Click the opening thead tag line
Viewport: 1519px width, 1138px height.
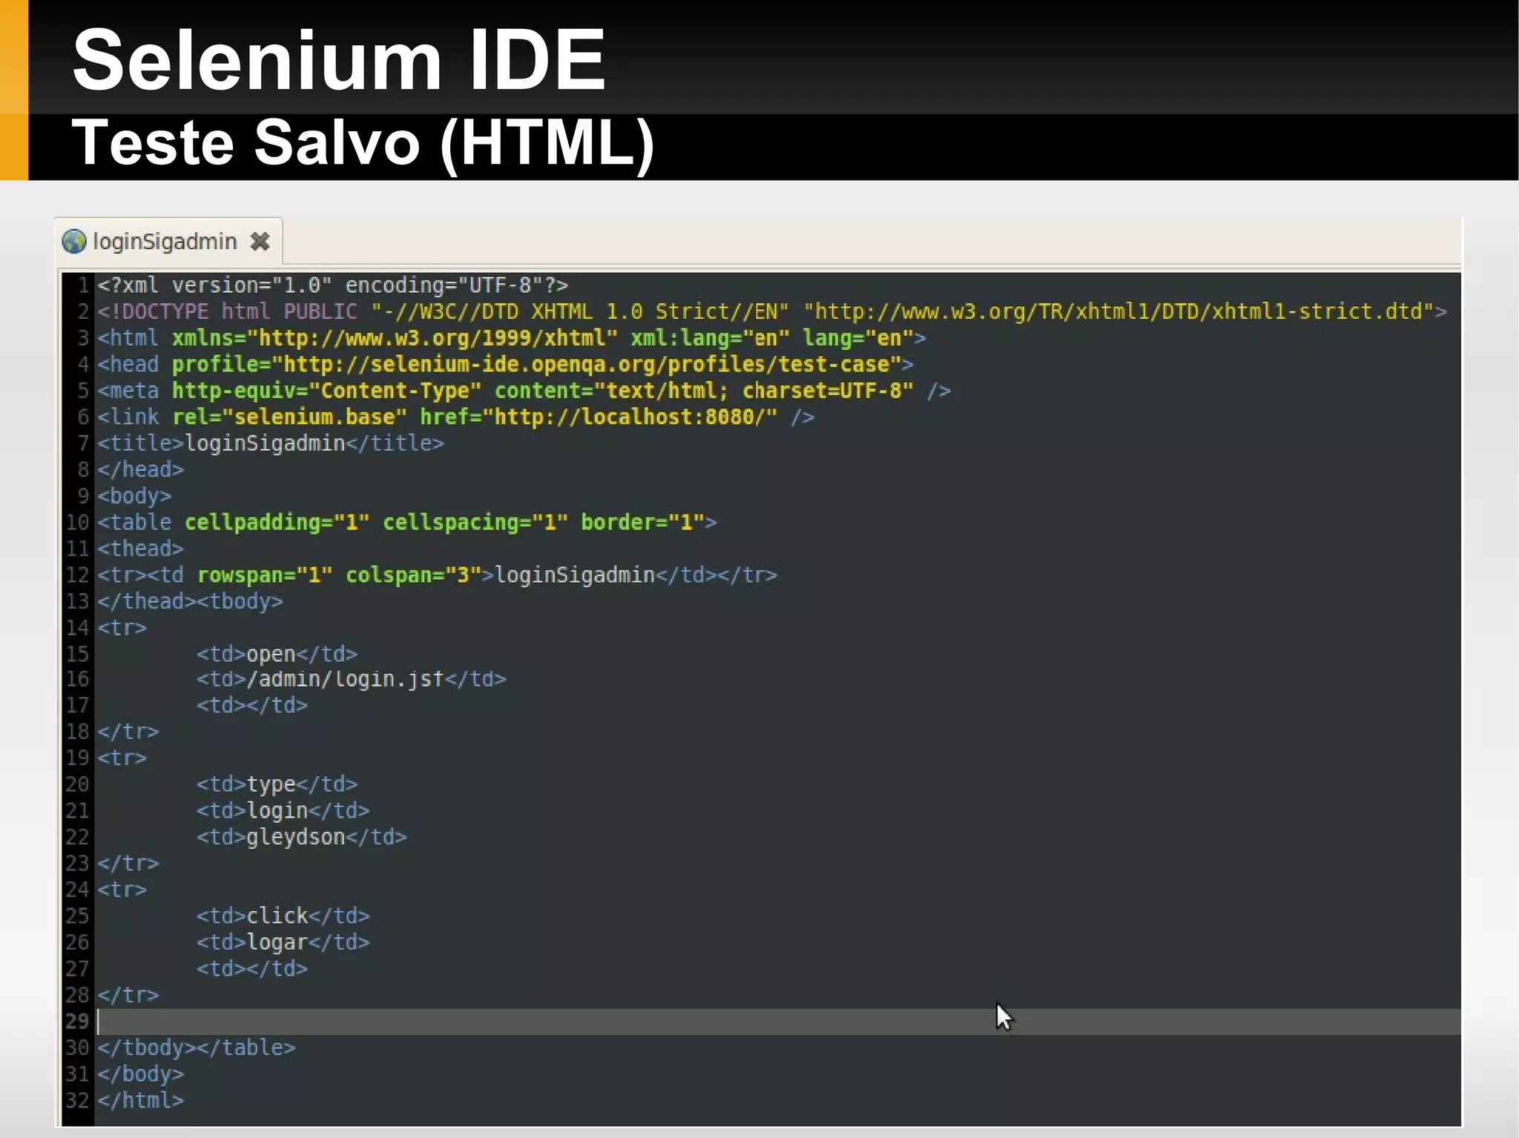(140, 549)
